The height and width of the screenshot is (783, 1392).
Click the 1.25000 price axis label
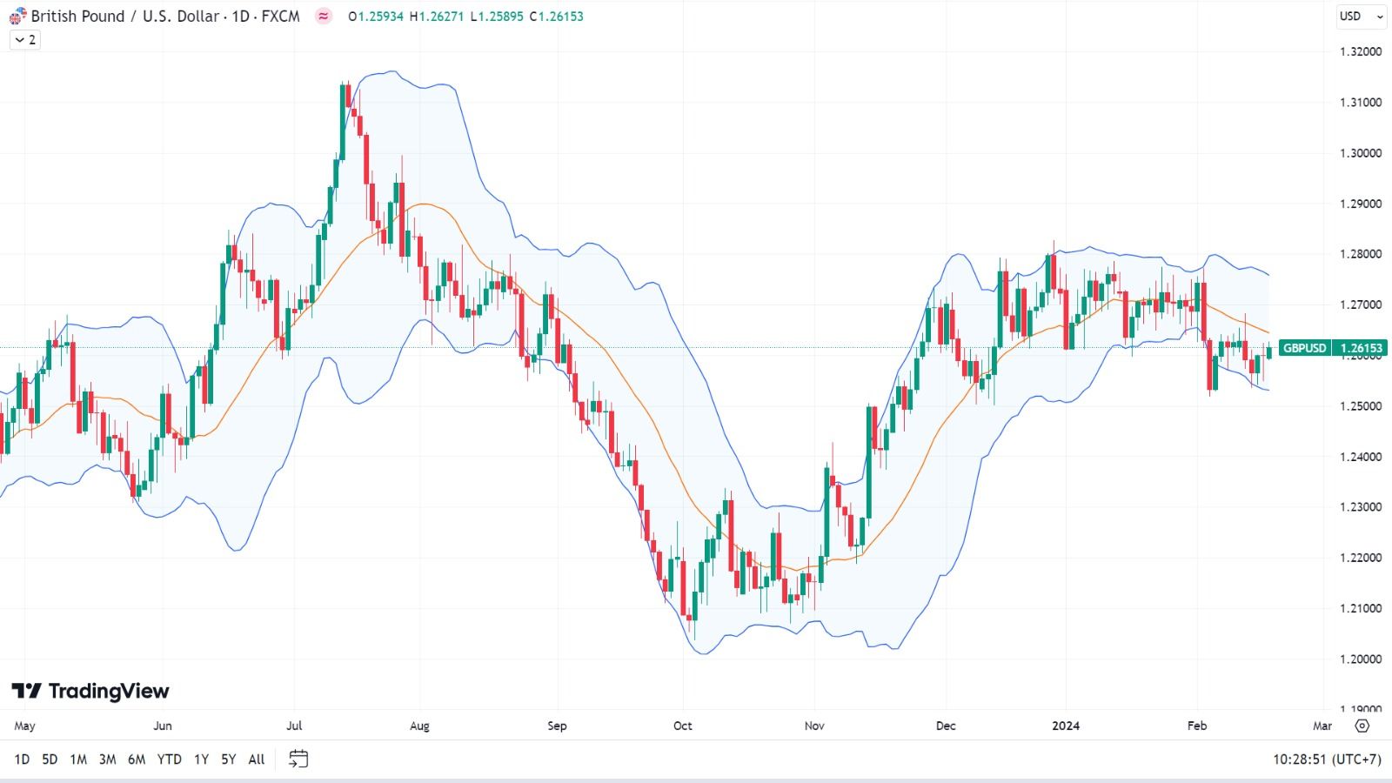click(x=1361, y=406)
